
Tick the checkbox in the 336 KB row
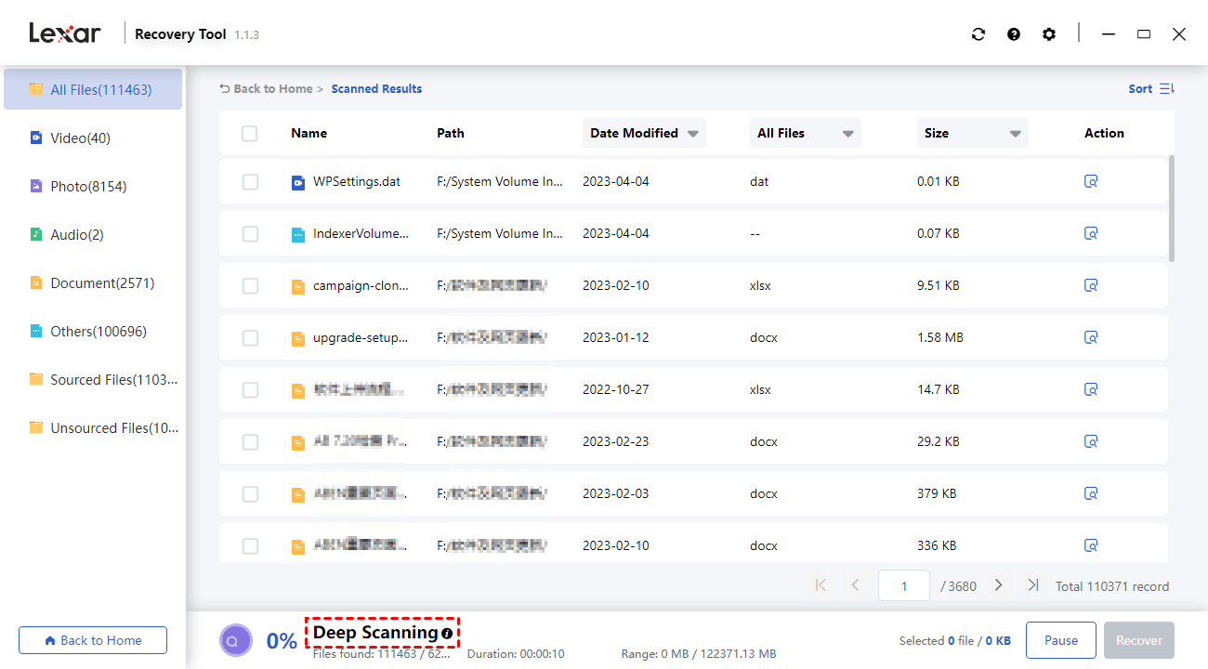click(x=250, y=546)
